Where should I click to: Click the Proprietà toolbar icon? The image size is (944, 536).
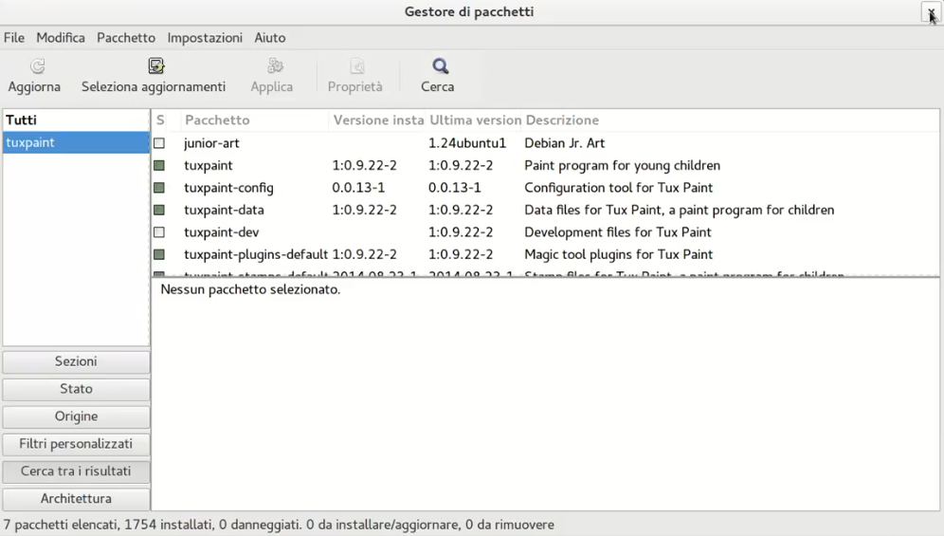point(355,66)
